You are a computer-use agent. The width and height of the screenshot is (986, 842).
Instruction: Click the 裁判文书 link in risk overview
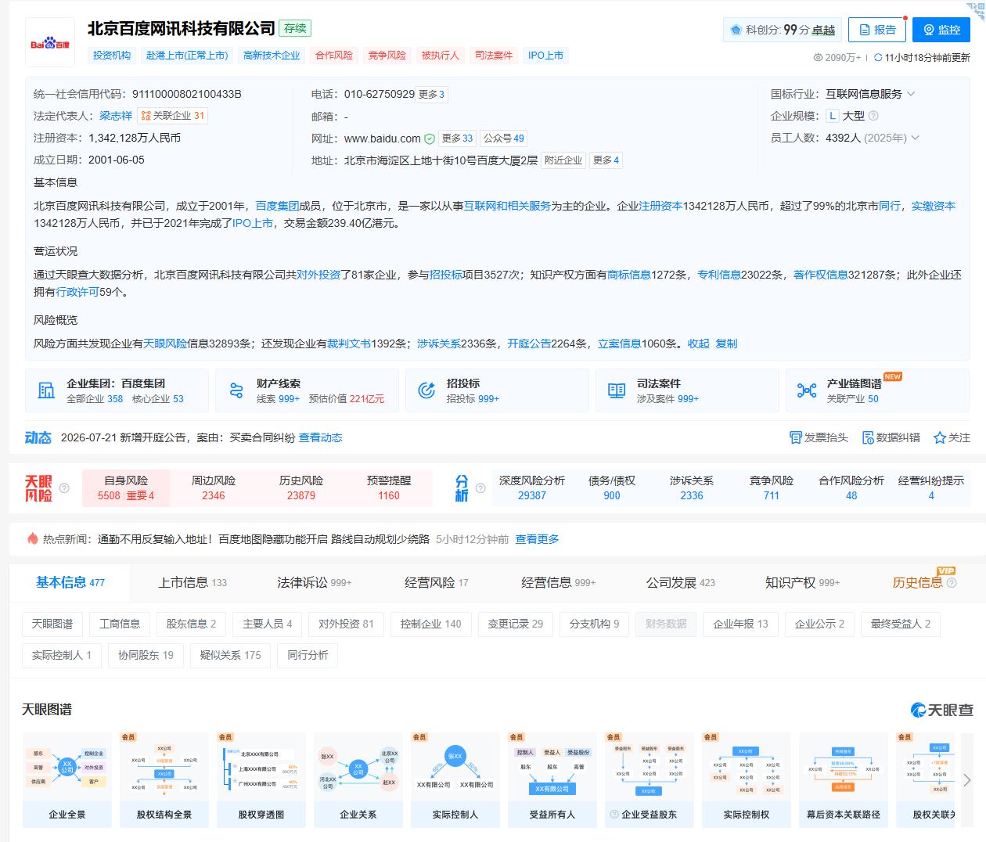349,344
